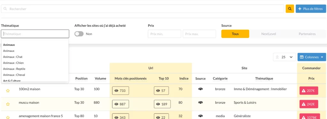The width and height of the screenshot is (327, 119).
Task: Star the 'amenagement maison france 5' row
Action: pyautogui.click(x=8, y=117)
